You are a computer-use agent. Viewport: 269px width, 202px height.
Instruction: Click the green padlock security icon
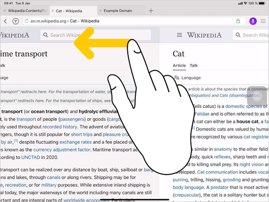(238, 21)
